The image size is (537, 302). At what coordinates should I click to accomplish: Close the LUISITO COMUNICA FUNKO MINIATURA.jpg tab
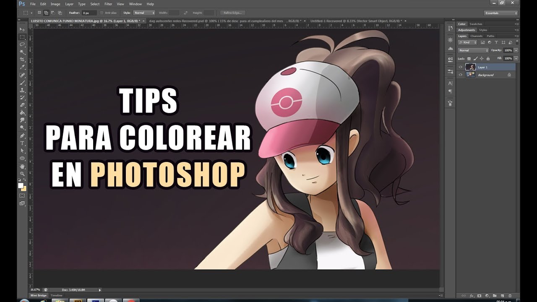point(143,20)
